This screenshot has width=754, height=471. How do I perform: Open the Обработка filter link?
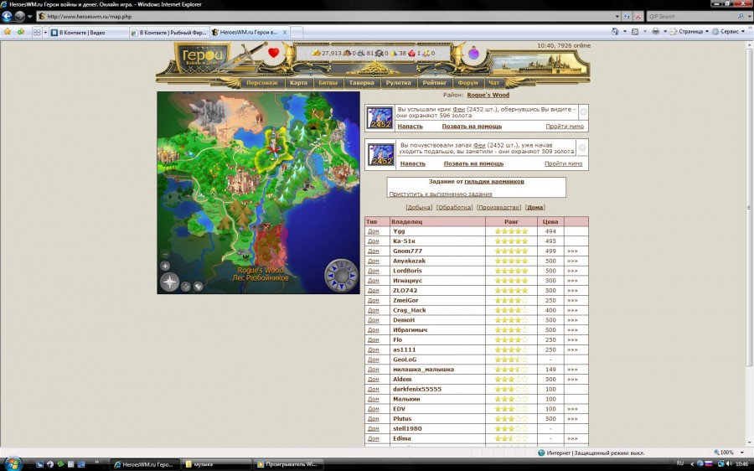pos(454,207)
